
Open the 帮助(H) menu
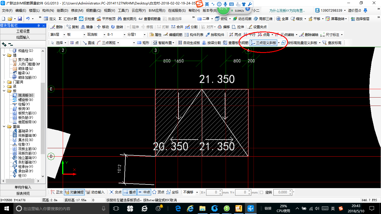coord(194,11)
